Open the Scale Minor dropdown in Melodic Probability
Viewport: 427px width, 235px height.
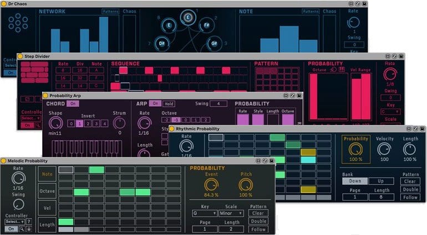click(231, 213)
